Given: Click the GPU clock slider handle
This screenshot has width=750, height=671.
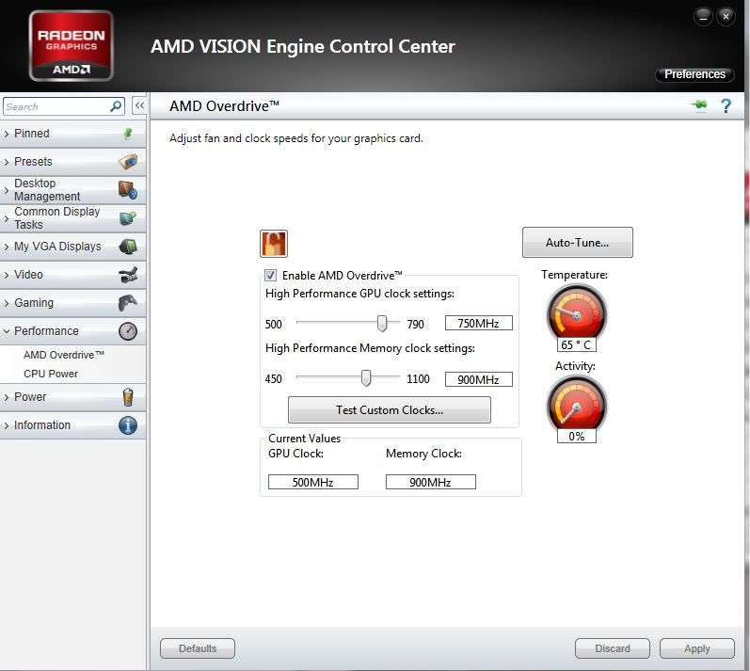Looking at the screenshot, I should [382, 324].
